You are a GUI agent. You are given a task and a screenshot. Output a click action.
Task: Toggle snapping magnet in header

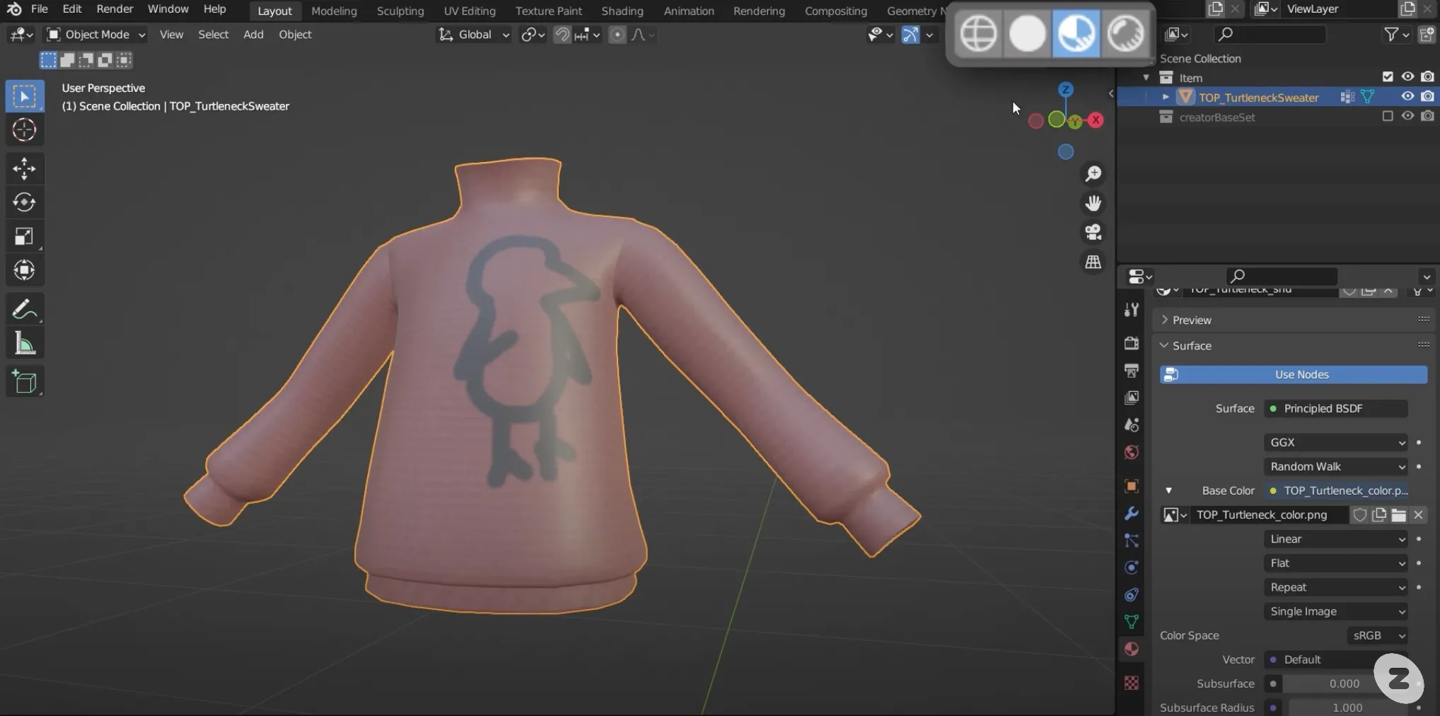click(x=562, y=35)
